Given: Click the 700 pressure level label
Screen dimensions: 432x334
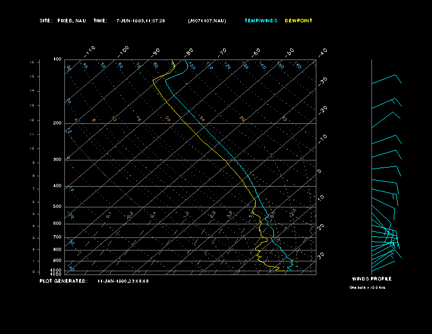Looking at the screenshot, I should (x=57, y=237).
